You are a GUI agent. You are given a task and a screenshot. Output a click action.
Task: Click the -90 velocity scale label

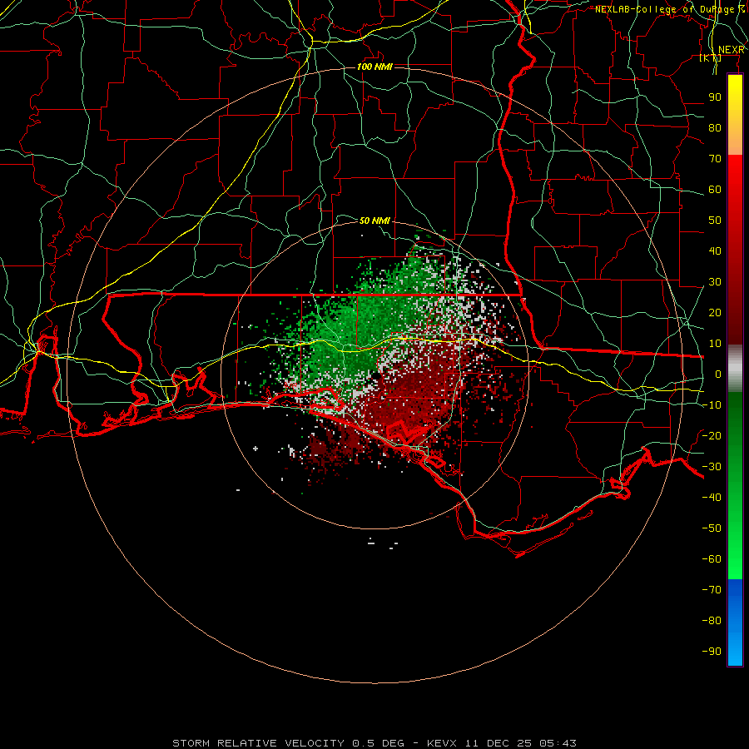[712, 652]
